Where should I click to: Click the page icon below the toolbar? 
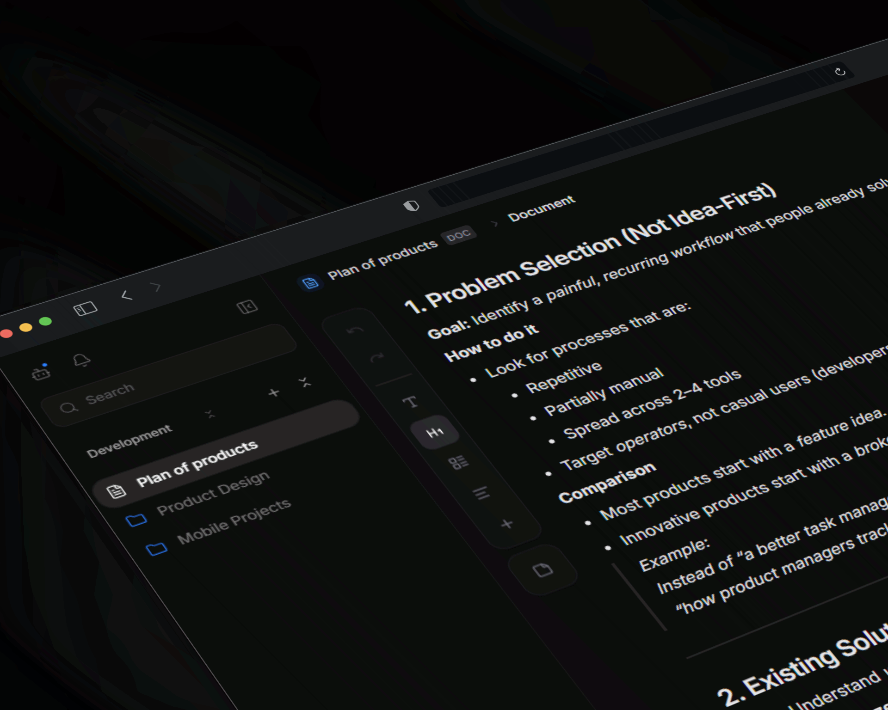click(543, 570)
